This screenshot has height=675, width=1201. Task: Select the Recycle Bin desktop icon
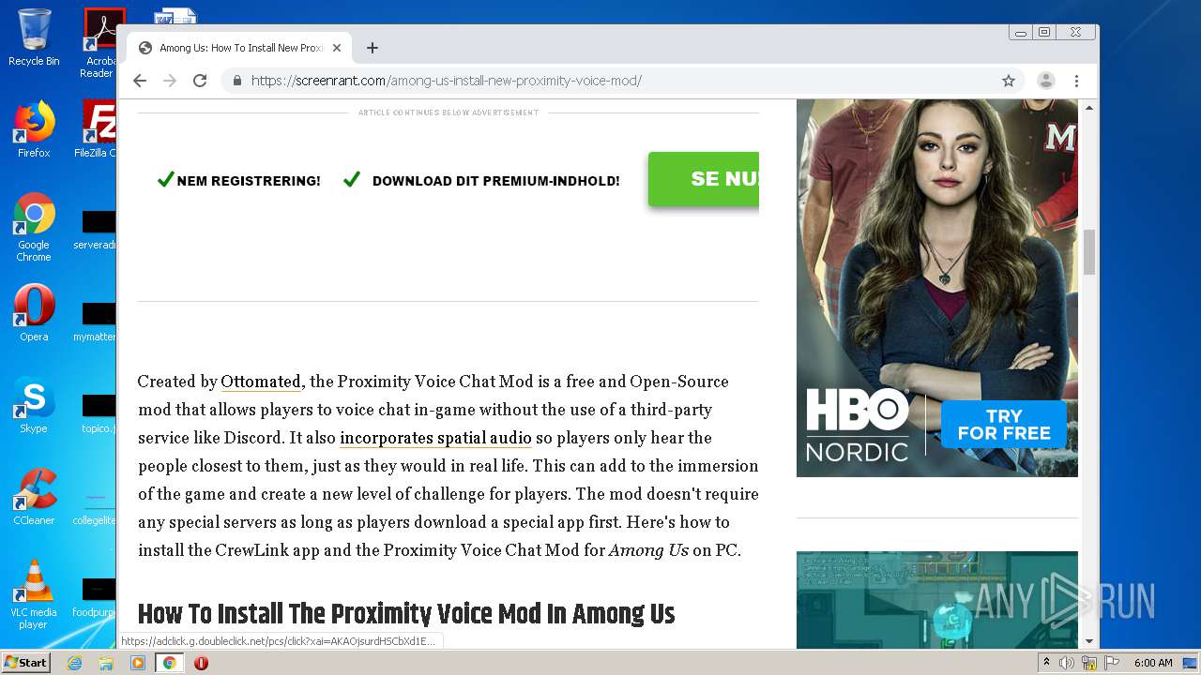point(34,37)
